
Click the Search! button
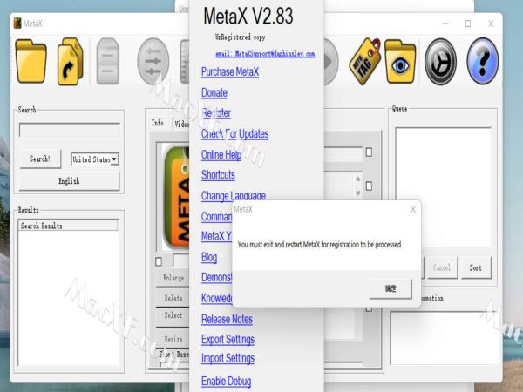tap(40, 159)
